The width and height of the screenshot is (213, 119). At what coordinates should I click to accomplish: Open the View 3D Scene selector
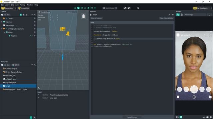[x=44, y=12]
